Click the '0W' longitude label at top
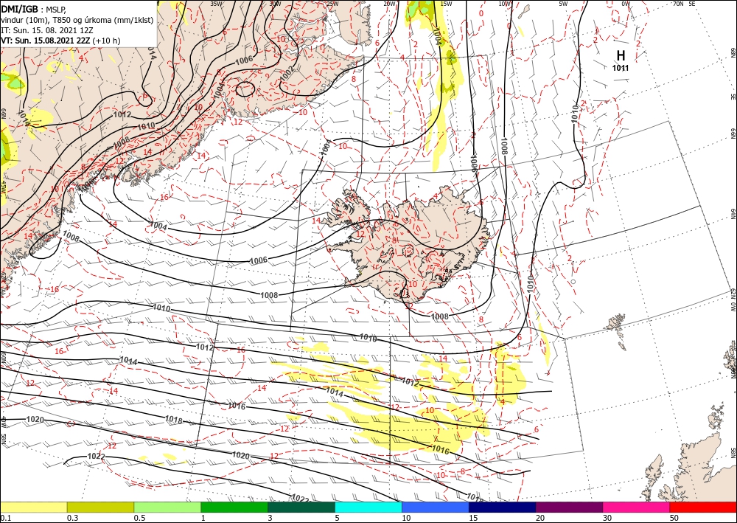This screenshot has width=737, height=523. click(x=626, y=4)
